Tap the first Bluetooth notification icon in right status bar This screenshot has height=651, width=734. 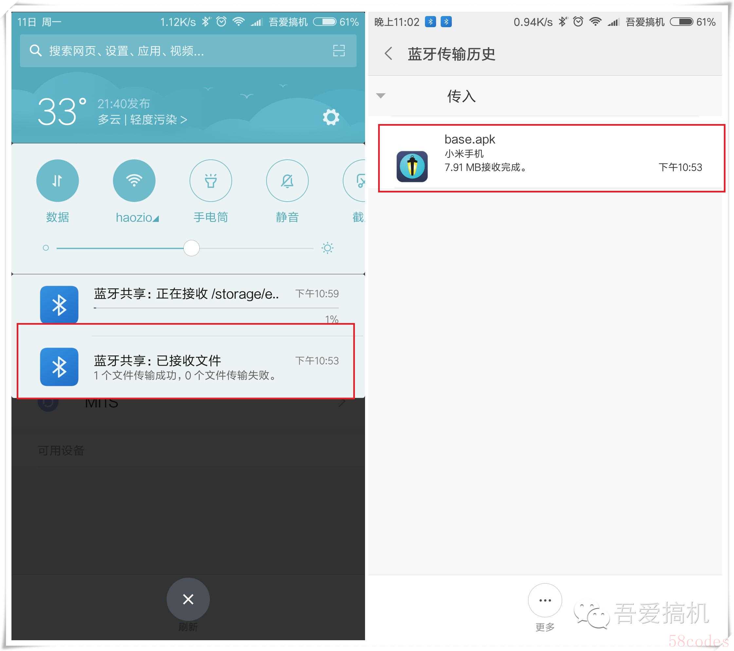coord(431,22)
